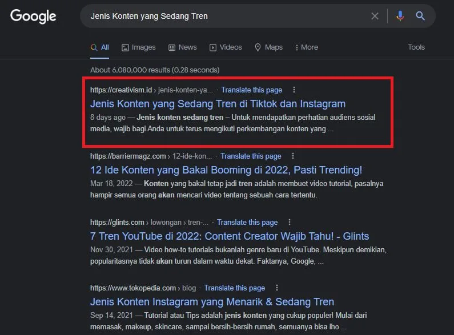
Task: Click the Google logo
Action: (x=33, y=16)
